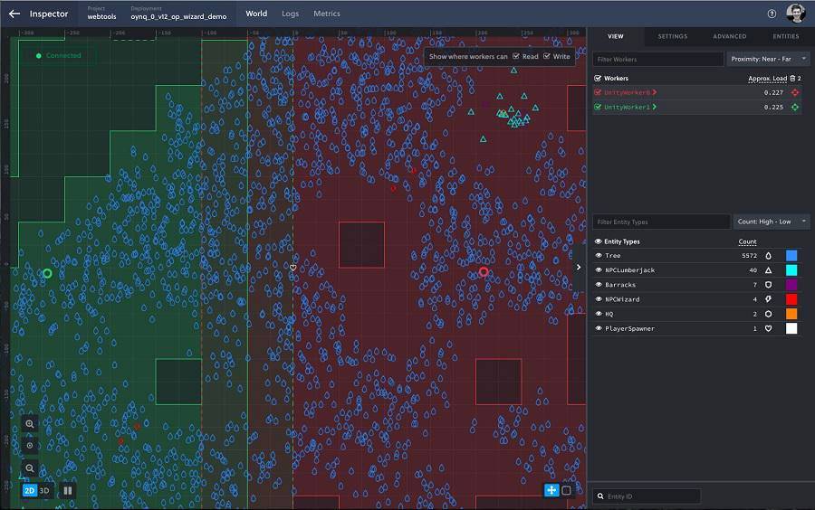Open the ADVANCED panel tab
The height and width of the screenshot is (510, 815).
click(x=730, y=36)
